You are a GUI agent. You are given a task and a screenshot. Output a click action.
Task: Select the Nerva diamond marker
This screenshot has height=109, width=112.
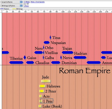tap(61, 57)
